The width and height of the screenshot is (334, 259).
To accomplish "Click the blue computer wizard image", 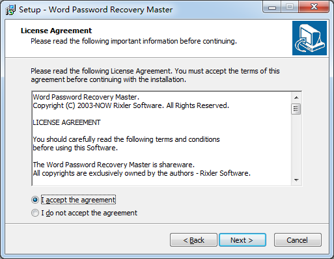I will pyautogui.click(x=309, y=38).
